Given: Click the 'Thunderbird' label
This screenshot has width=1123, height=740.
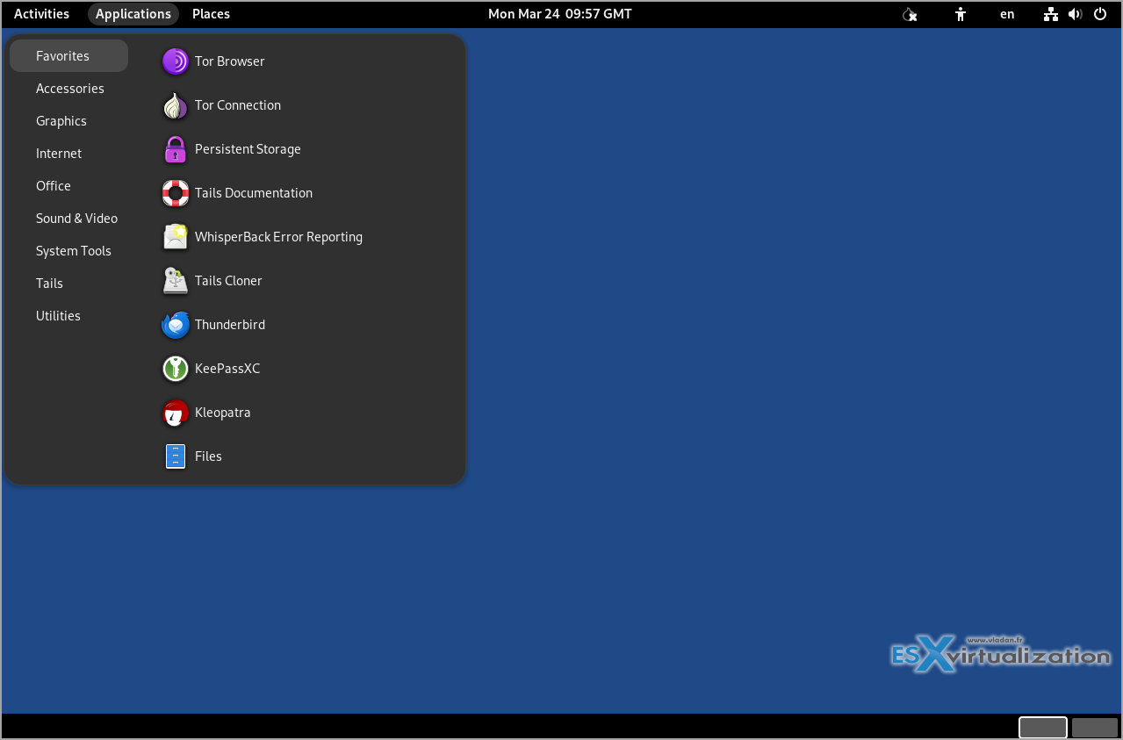Looking at the screenshot, I should click(230, 325).
